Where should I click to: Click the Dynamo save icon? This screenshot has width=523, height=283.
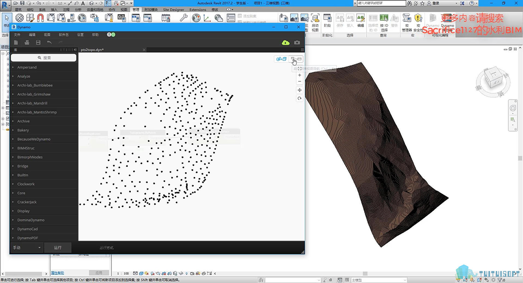(x=38, y=43)
